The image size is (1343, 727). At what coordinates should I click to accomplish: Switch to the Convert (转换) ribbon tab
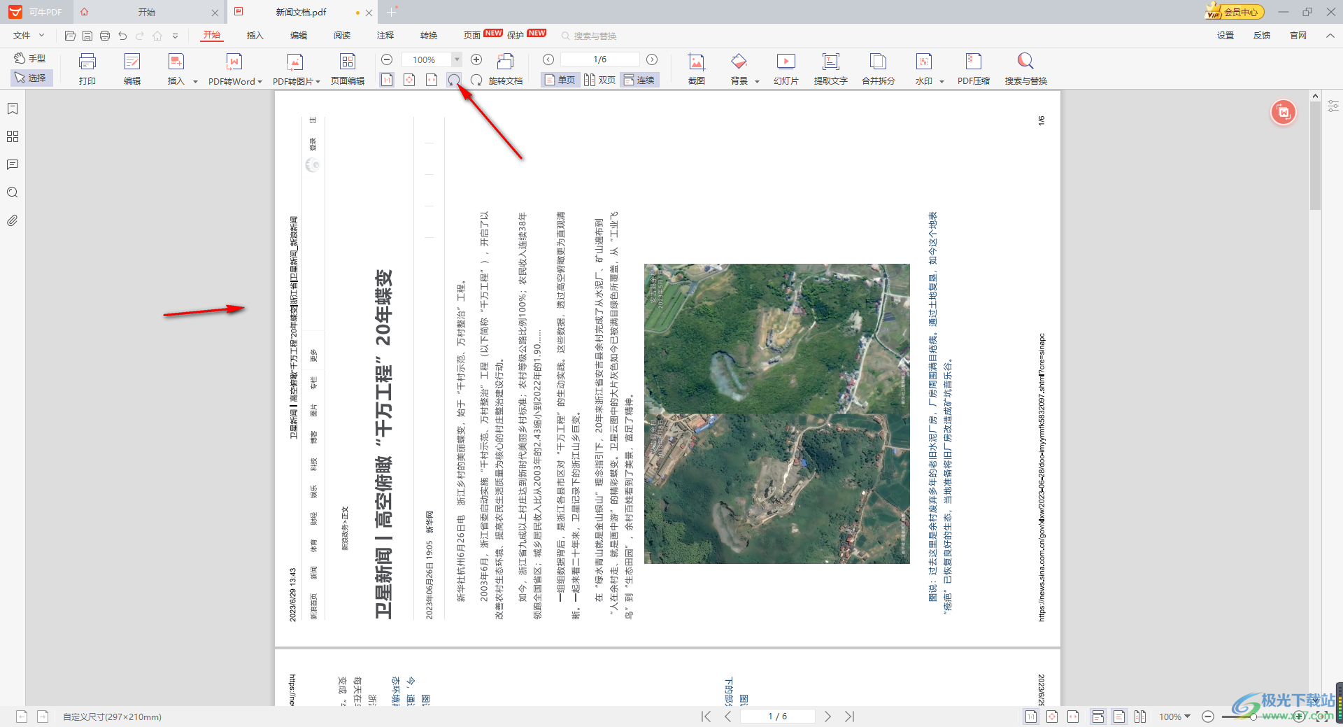(x=429, y=35)
